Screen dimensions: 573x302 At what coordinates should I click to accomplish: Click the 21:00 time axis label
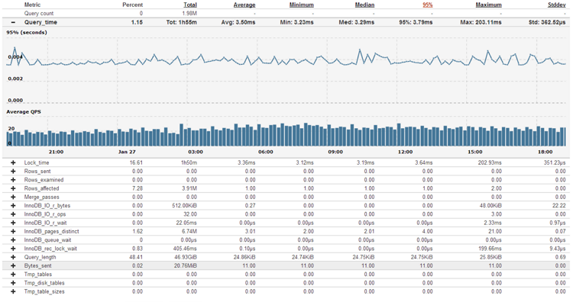click(x=56, y=152)
